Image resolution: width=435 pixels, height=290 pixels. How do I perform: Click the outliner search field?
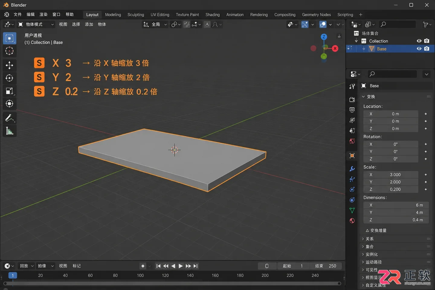pyautogui.click(x=397, y=24)
